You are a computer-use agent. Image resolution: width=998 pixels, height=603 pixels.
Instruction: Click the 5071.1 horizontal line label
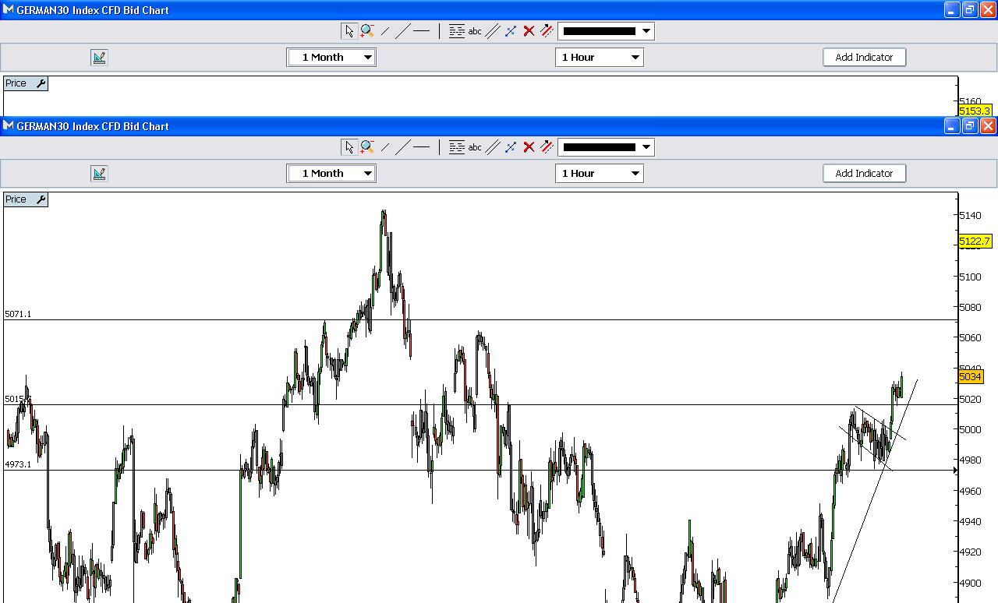click(x=18, y=314)
